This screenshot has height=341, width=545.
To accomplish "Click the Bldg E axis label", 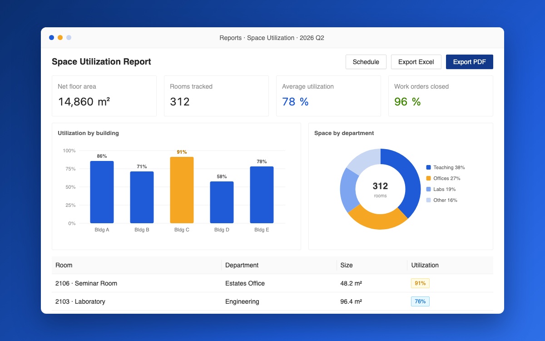I will tap(262, 230).
